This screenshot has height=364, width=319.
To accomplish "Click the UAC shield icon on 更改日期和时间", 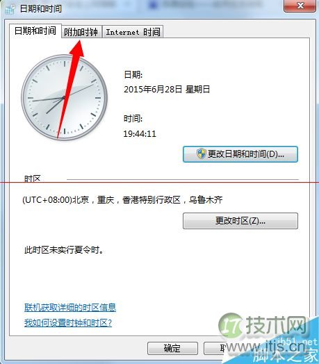I will point(202,154).
